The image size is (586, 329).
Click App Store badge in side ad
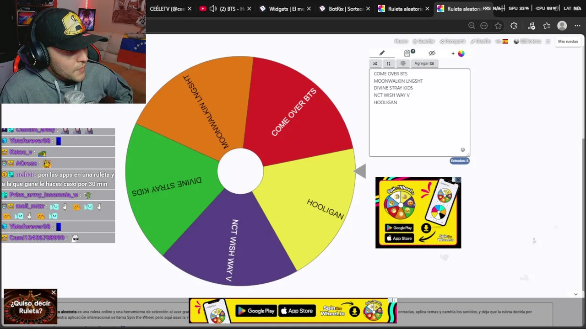point(399,238)
